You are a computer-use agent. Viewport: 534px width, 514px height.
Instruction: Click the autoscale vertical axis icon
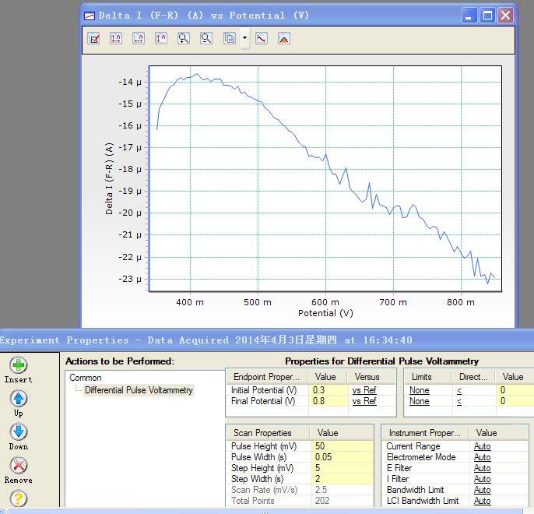tap(161, 38)
